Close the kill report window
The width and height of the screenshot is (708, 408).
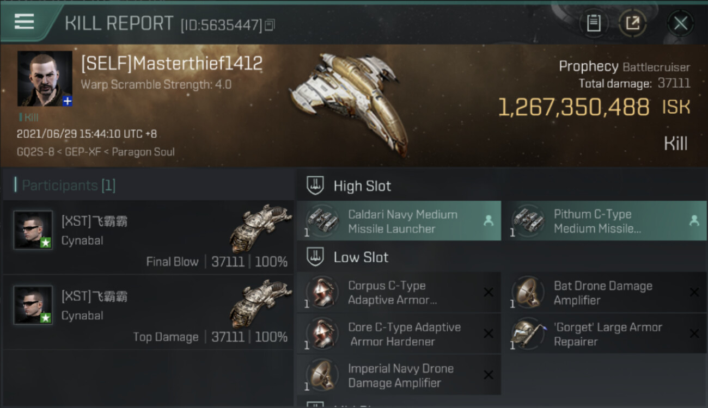pyautogui.click(x=680, y=23)
